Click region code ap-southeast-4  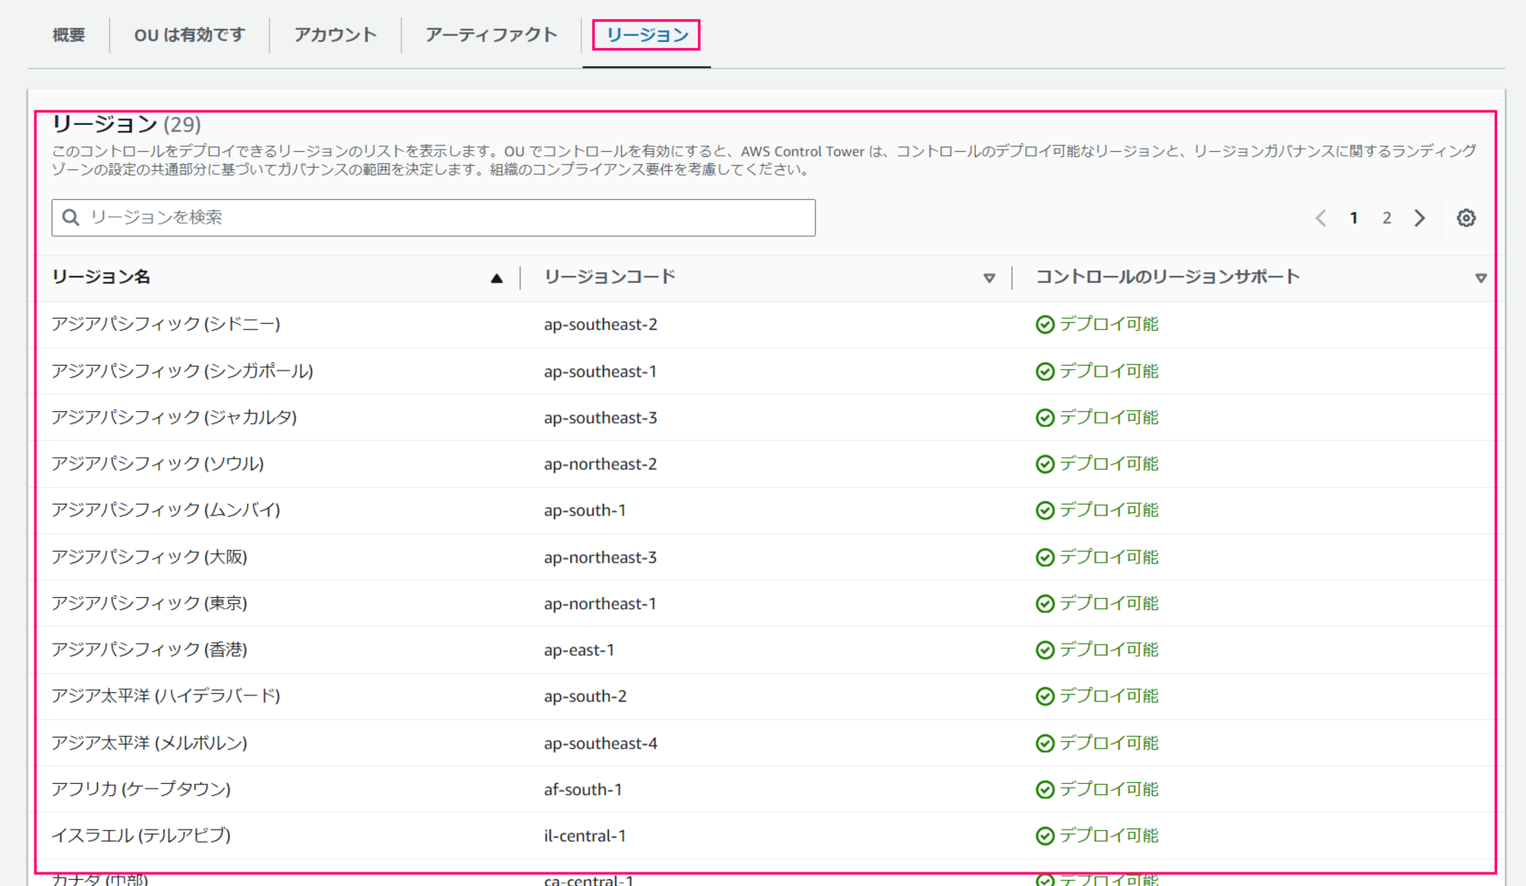tap(600, 744)
